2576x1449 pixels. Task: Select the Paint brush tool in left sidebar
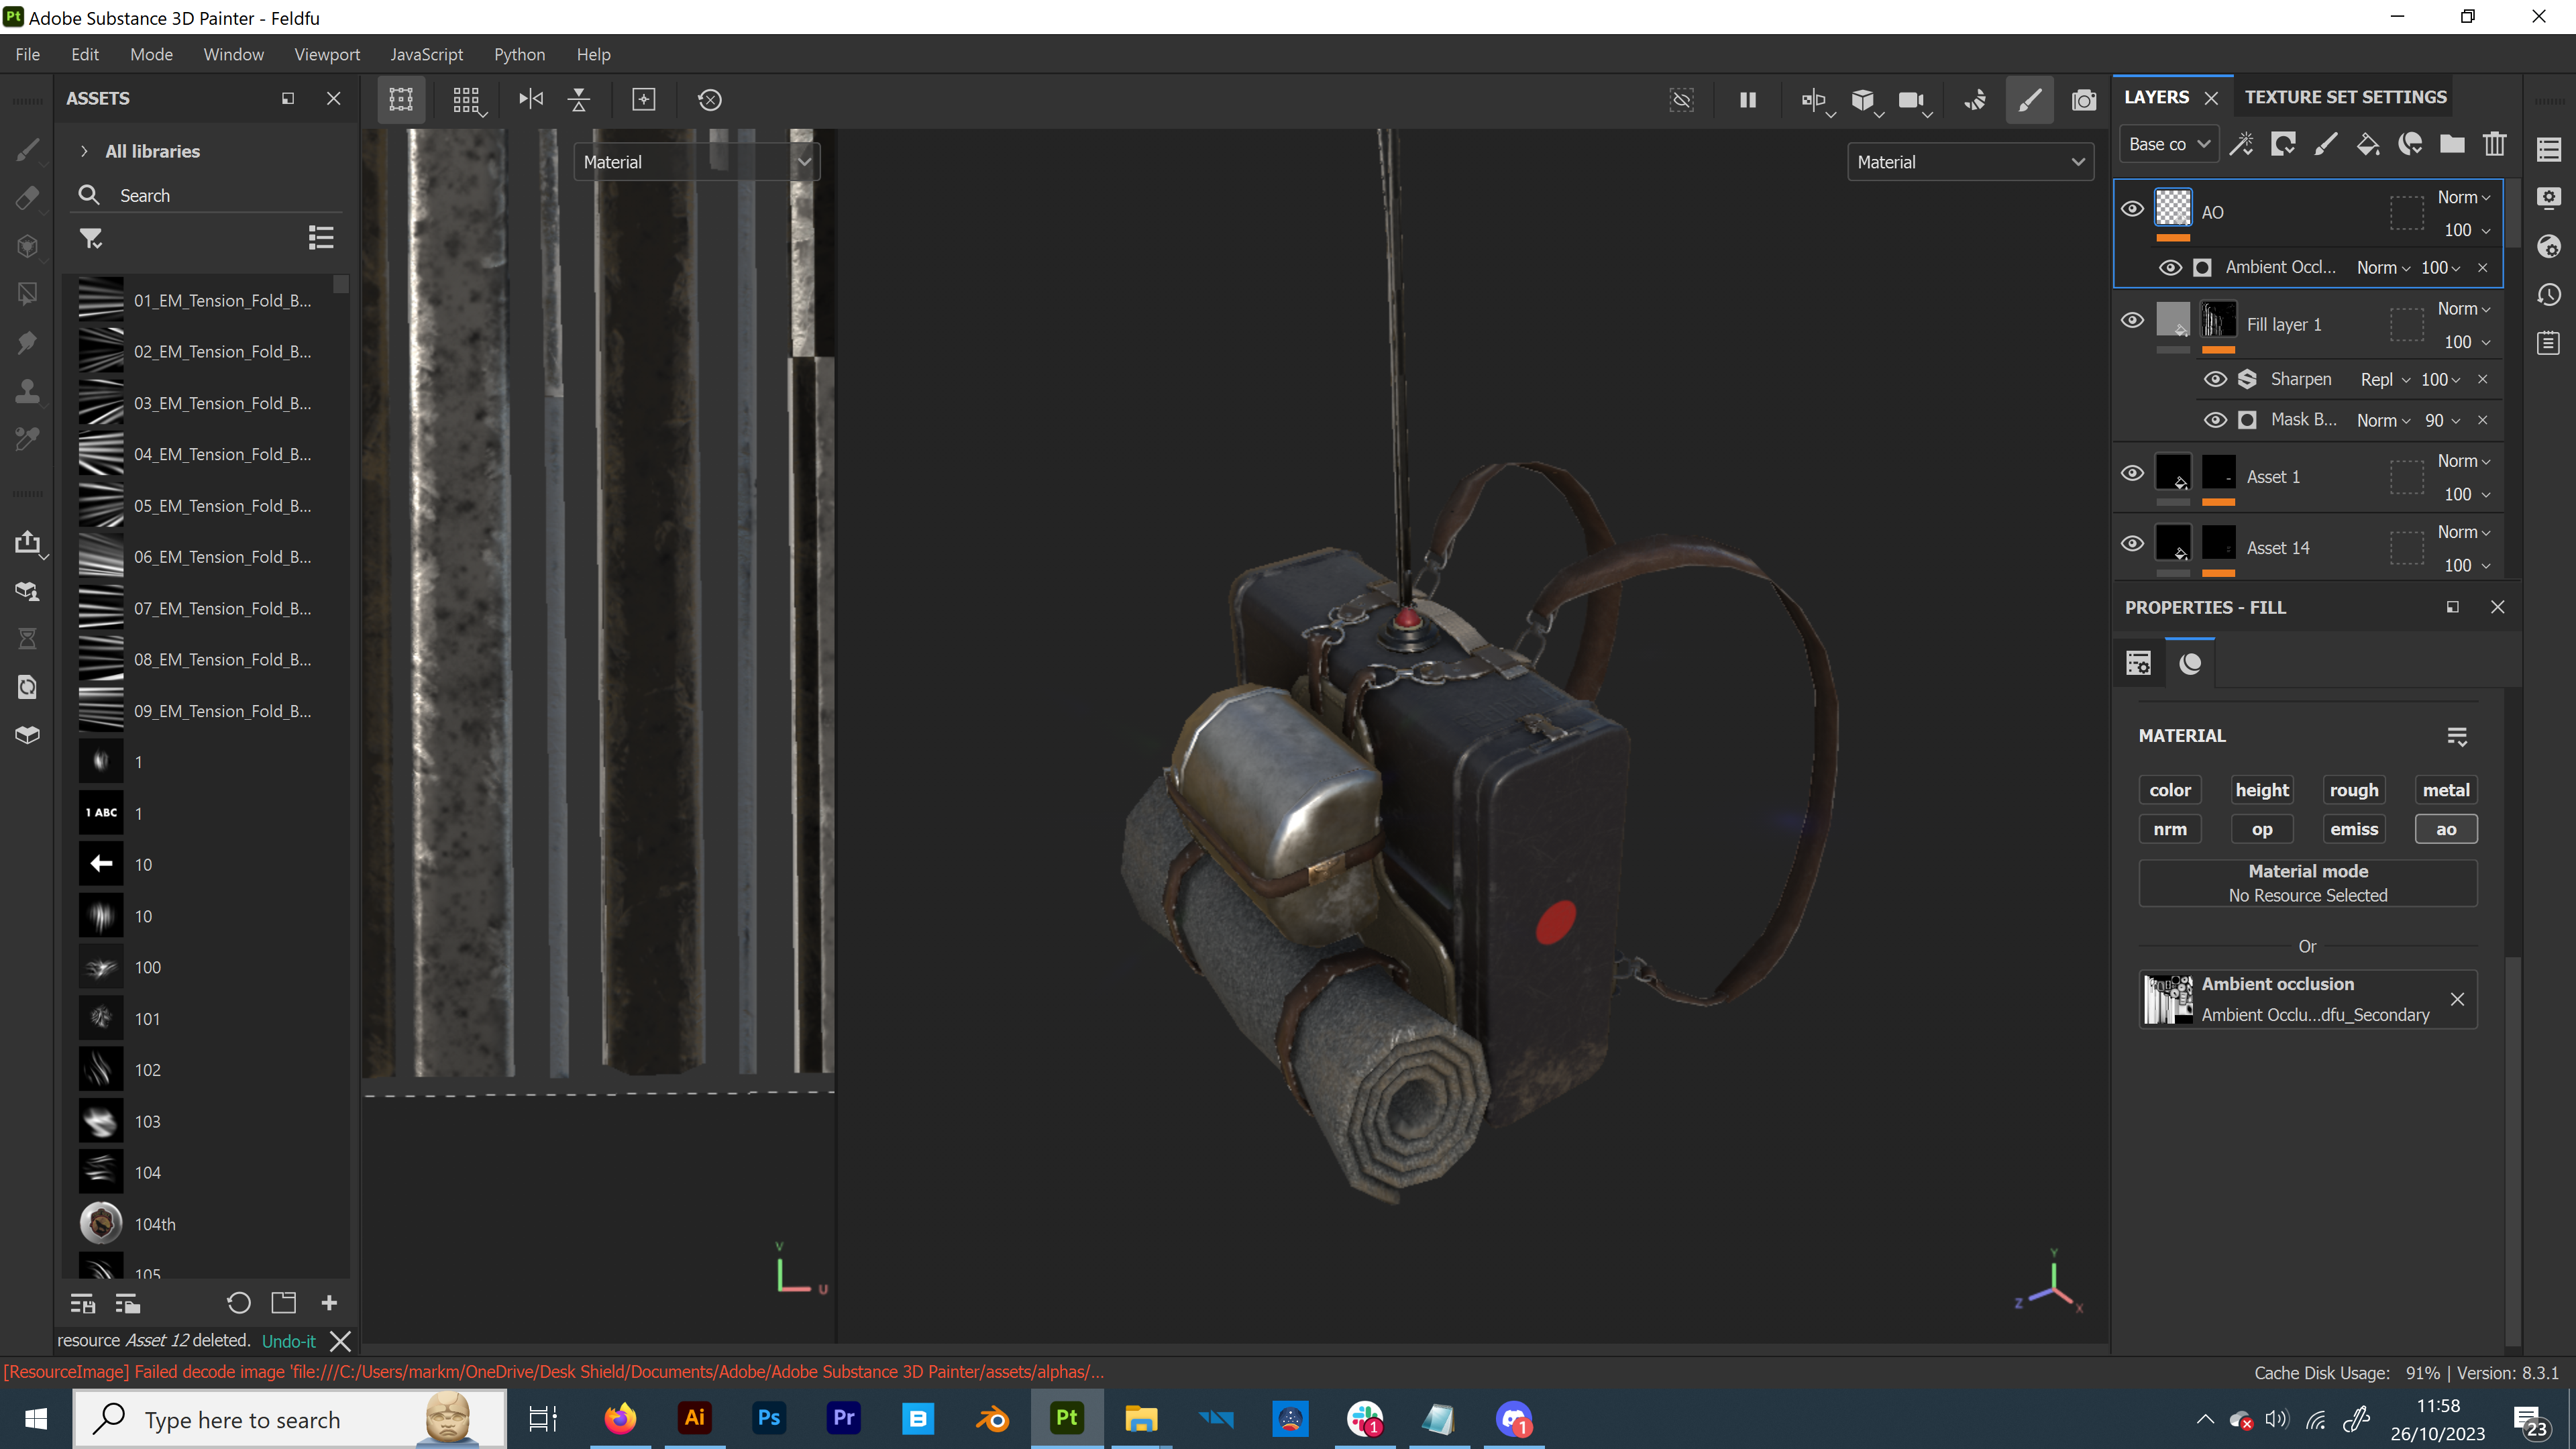tap(28, 150)
